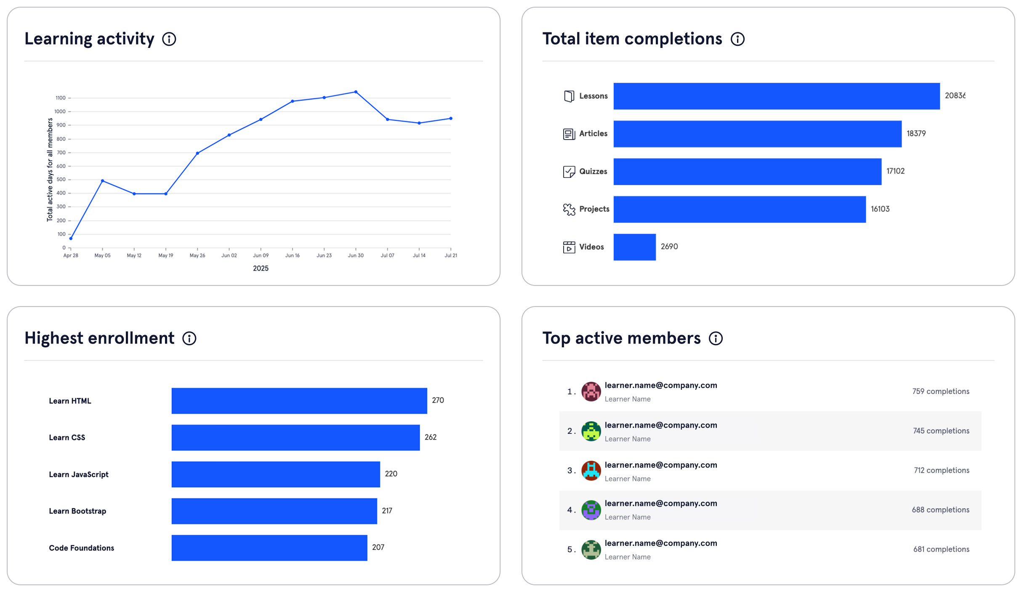
Task: Show info for Highest enrollment
Action: click(189, 338)
